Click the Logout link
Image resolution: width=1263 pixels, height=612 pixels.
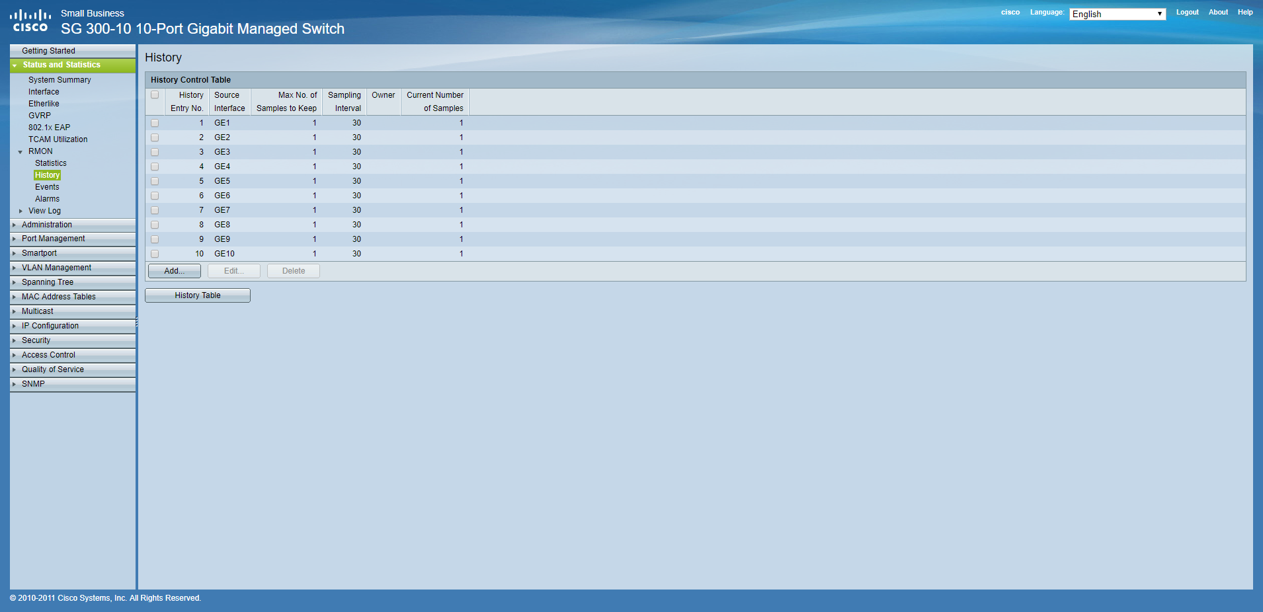click(x=1187, y=13)
